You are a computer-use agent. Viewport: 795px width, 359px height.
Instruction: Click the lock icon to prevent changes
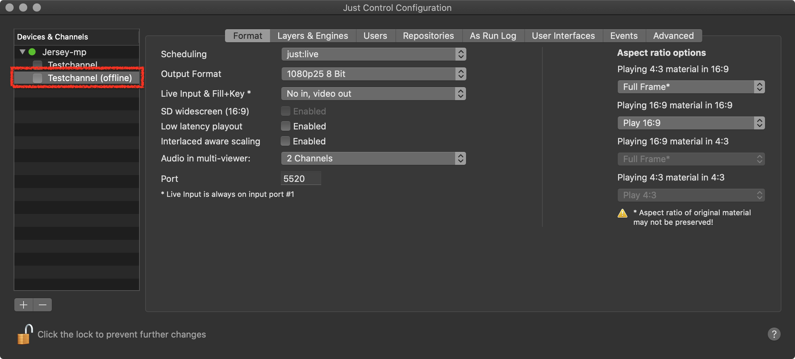[25, 334]
